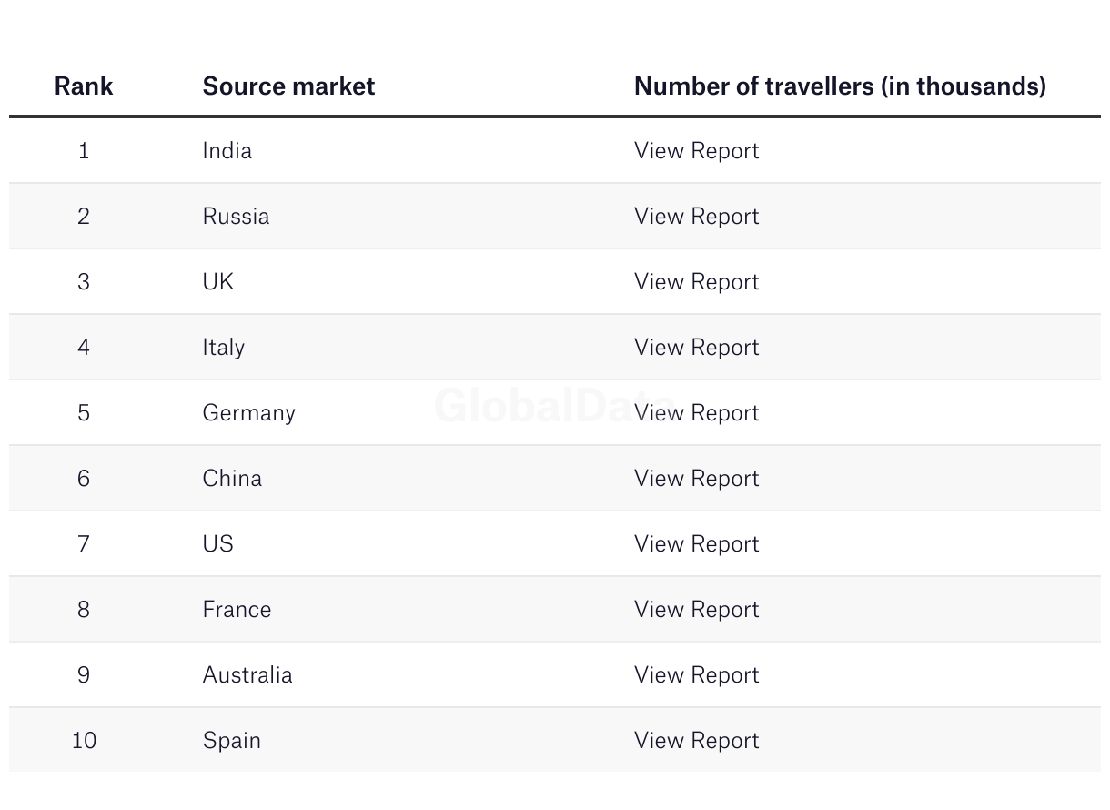This screenshot has width=1110, height=810.
Task: Select the India source market cell
Action: [227, 150]
